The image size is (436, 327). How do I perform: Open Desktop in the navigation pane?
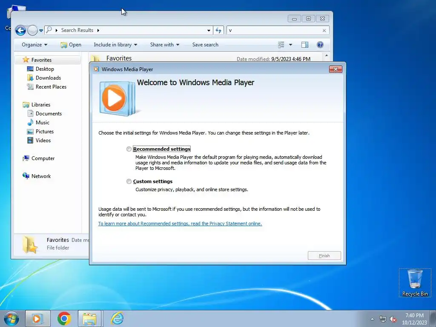click(x=45, y=69)
